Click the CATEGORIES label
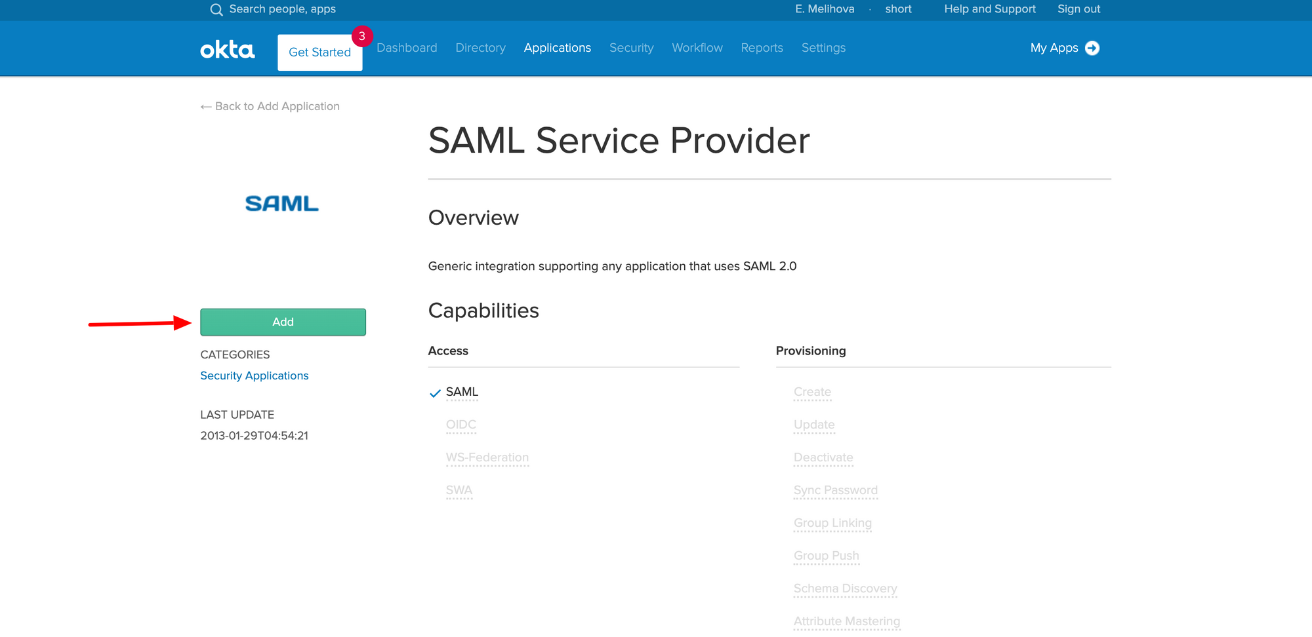Screen dimensions: 1312x637 [235, 355]
